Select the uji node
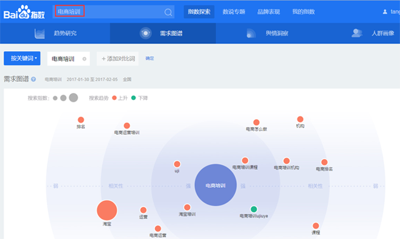This screenshot has width=400, height=239. click(x=177, y=164)
